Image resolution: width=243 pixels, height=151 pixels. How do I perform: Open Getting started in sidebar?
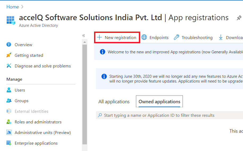tap(29, 55)
